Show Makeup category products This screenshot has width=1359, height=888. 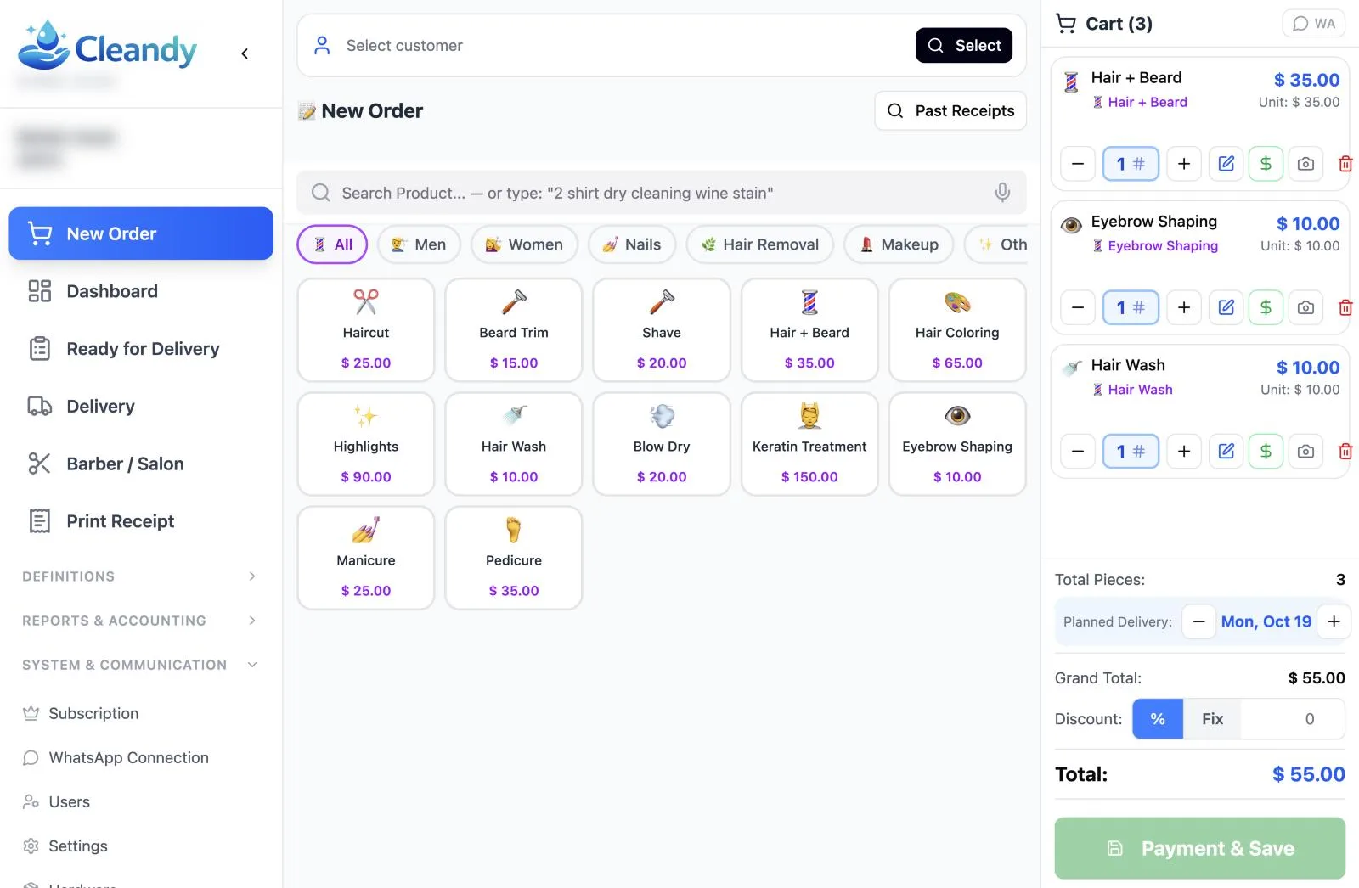point(899,244)
